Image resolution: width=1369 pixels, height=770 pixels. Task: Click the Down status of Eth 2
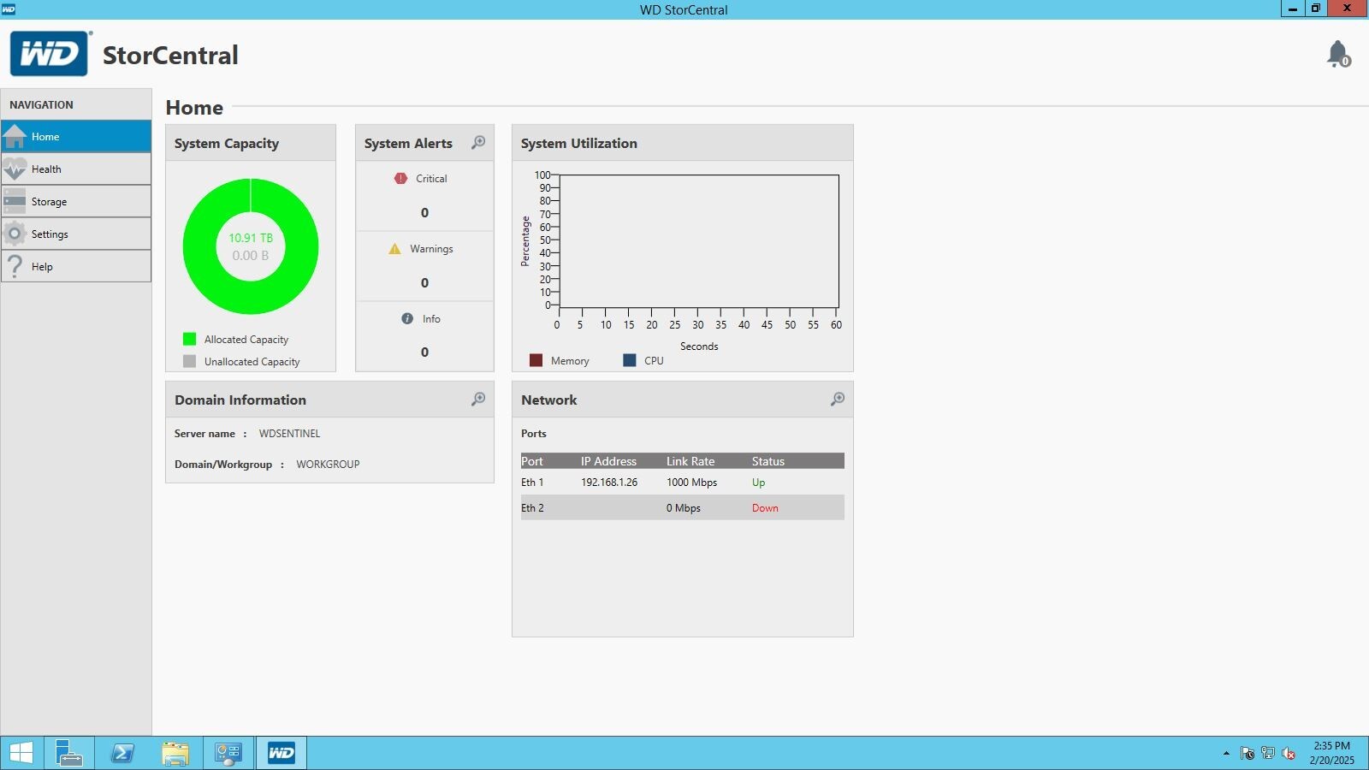coord(765,508)
